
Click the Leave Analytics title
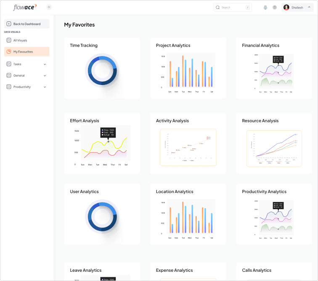pyautogui.click(x=86, y=270)
